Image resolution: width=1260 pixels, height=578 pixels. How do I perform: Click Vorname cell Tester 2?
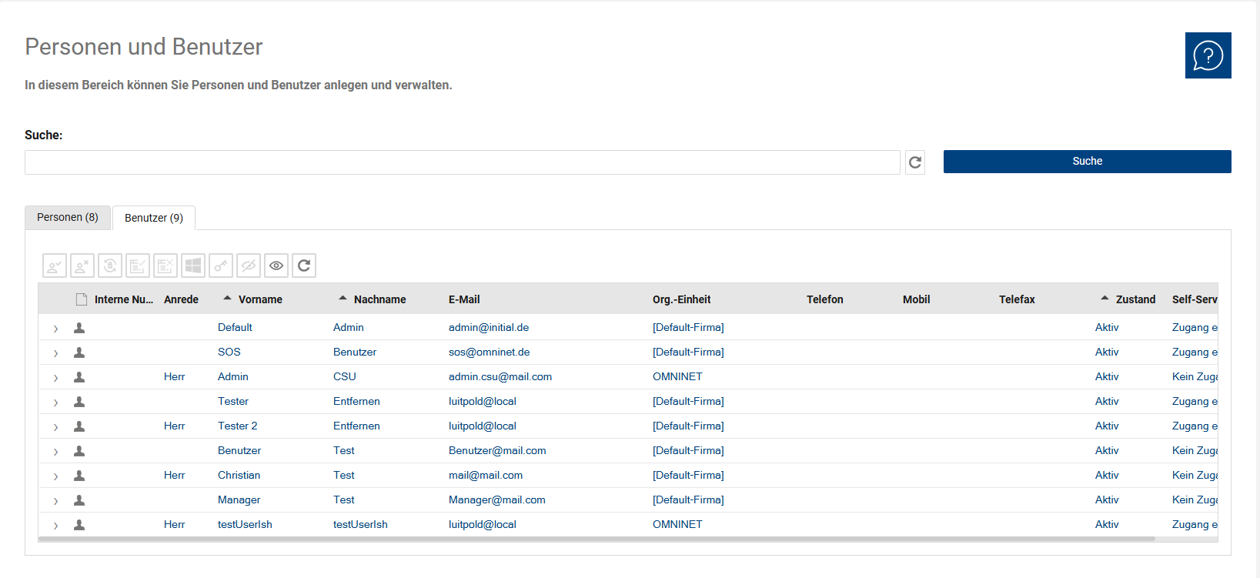[x=237, y=426]
